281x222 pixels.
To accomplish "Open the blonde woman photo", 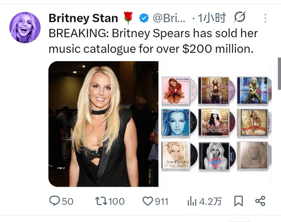I will tap(103, 124).
